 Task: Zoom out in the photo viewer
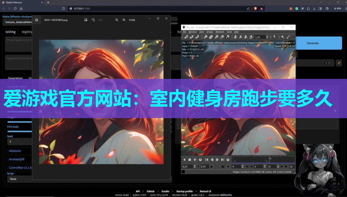click(x=117, y=20)
